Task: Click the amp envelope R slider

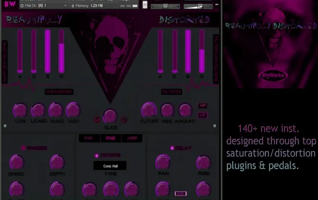Action: pos(61,51)
